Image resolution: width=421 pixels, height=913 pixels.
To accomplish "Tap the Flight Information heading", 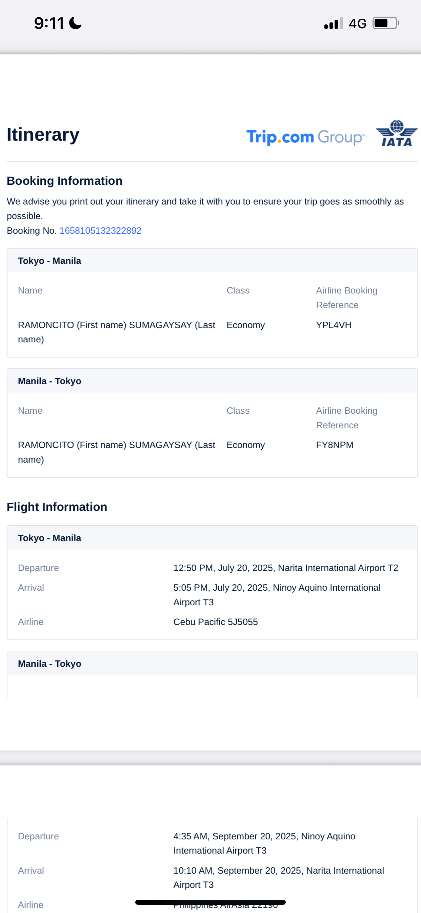I will coord(57,507).
